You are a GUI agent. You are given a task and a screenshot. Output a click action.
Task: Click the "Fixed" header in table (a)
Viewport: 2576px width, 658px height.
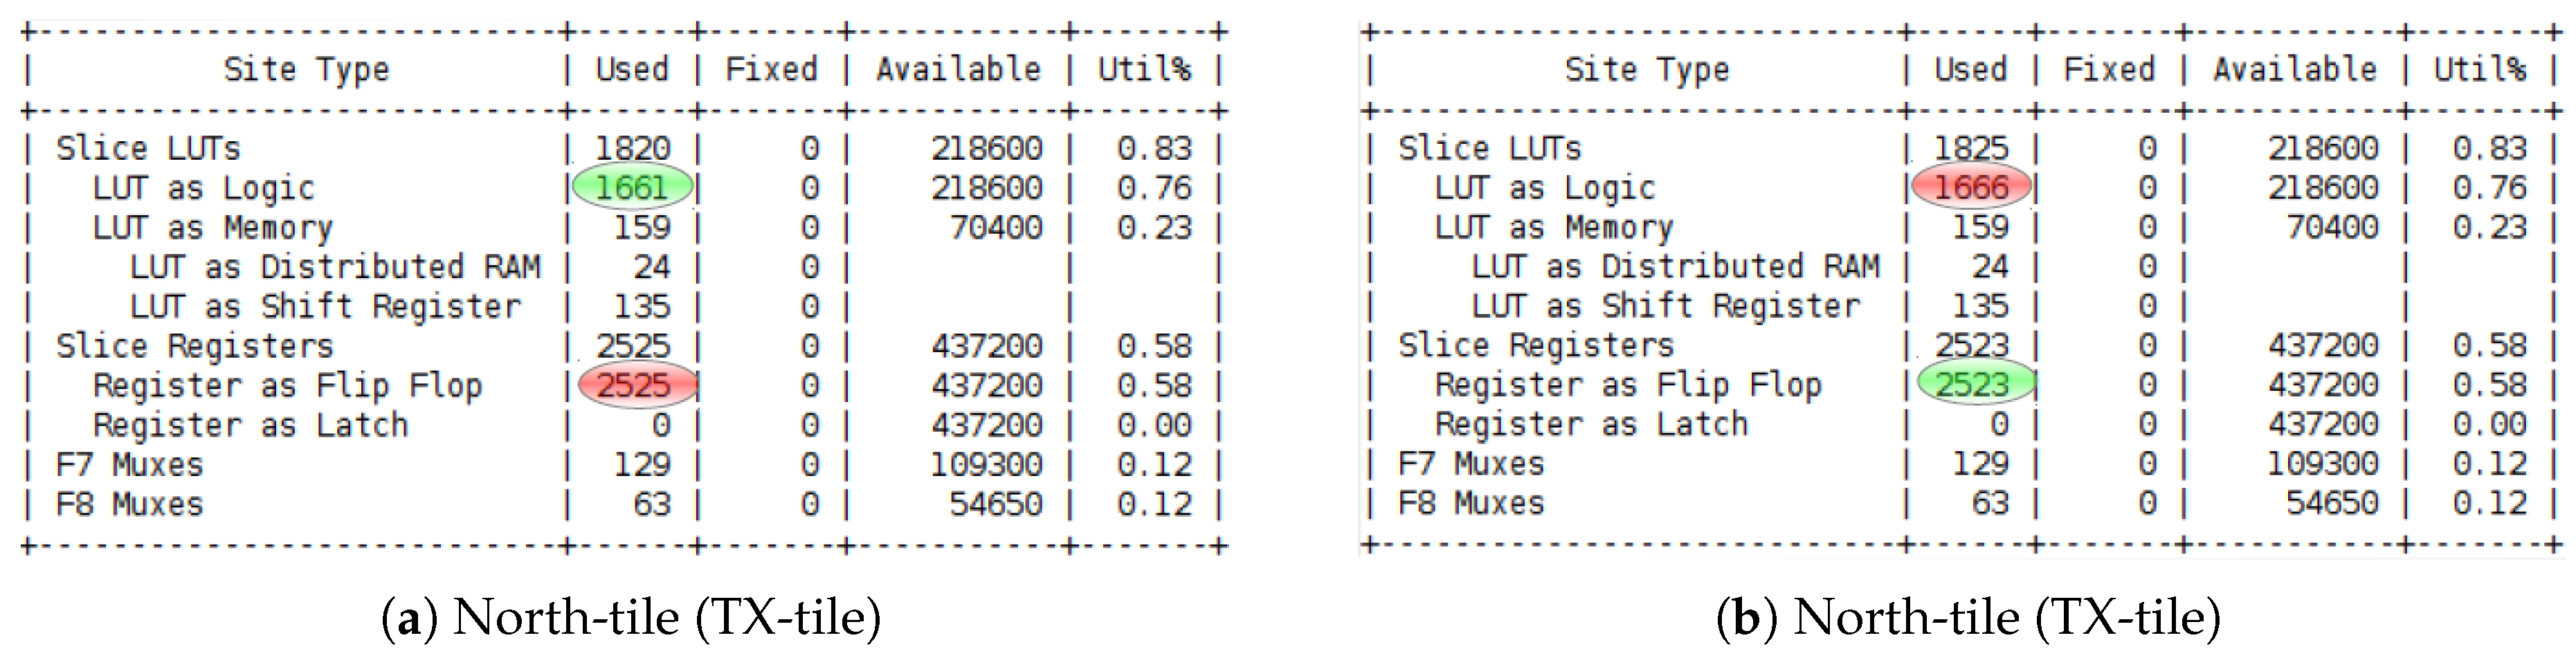pyautogui.click(x=771, y=69)
